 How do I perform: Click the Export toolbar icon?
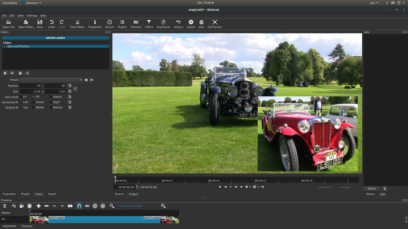191,24
